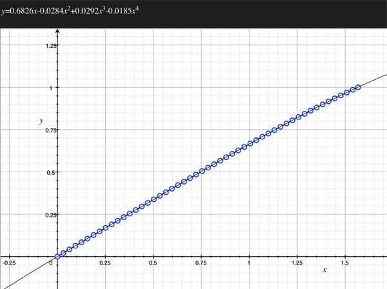Click the x-axis label 0.5
387x289 pixels.
(153, 263)
